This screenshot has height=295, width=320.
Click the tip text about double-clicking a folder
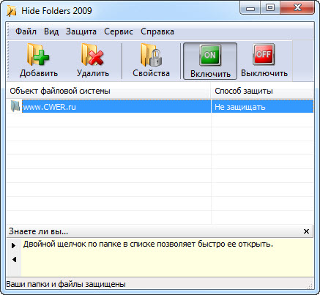pos(148,244)
